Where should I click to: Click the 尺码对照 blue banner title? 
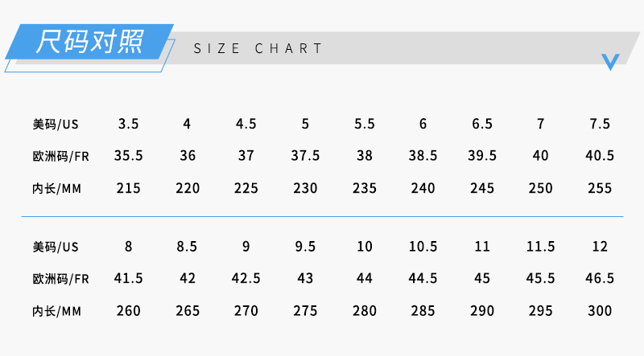pyautogui.click(x=89, y=42)
